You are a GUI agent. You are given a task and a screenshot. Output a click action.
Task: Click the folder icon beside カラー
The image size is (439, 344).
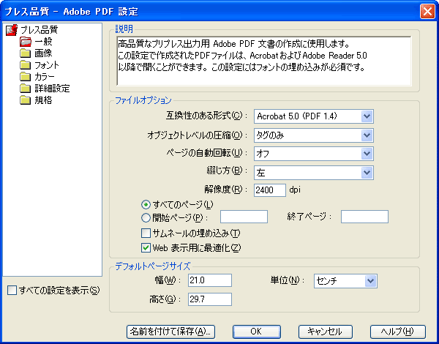click(26, 77)
